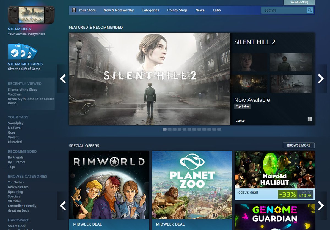Browse Upcoming category

tap(15, 192)
